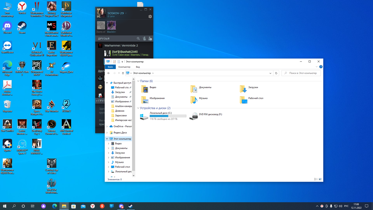This screenshot has height=210, width=373.
Task: Open [SoF][II]kashak(ZAR) friend entry in Steam
Action: coord(126,53)
